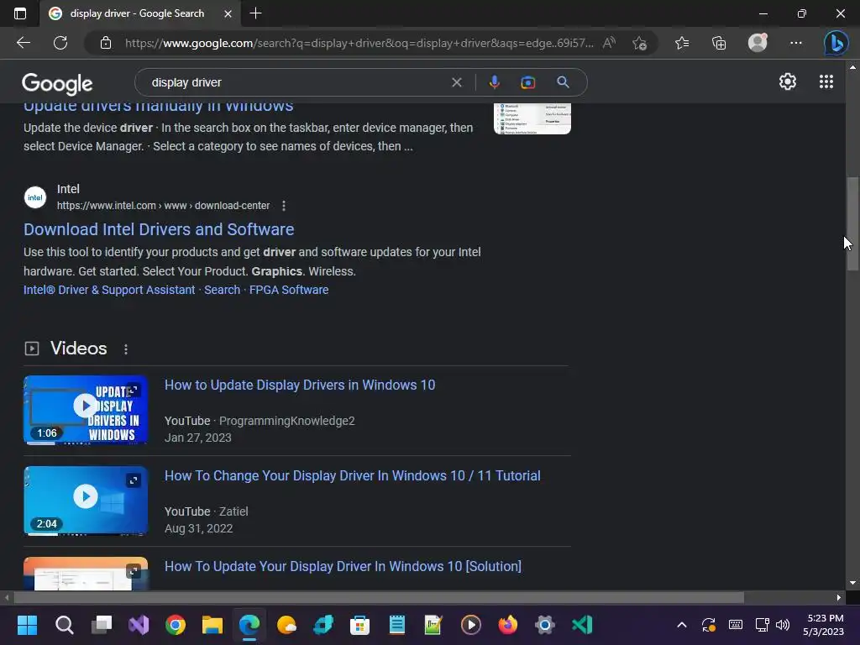Open the Intel Search sitelink

(x=222, y=290)
